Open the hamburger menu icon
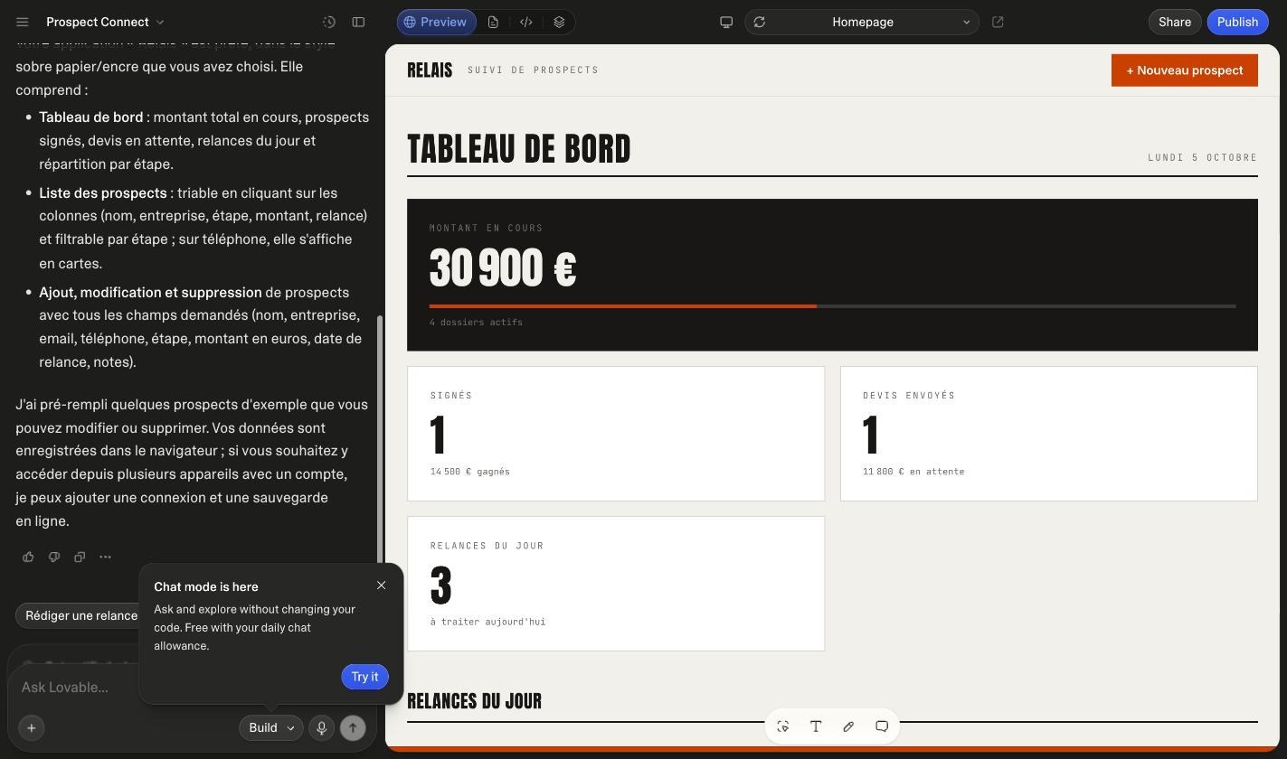The image size is (1287, 759). [x=23, y=22]
